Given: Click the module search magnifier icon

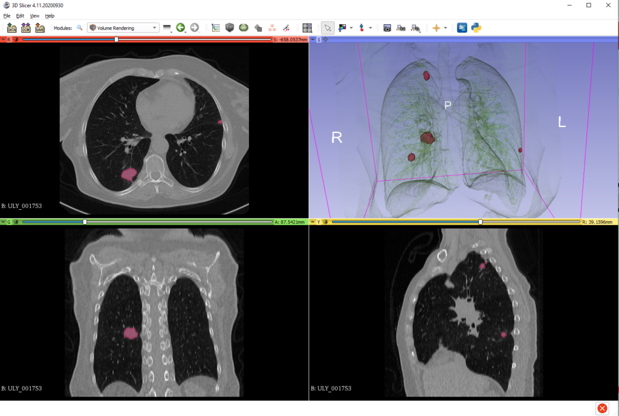Looking at the screenshot, I should point(79,28).
